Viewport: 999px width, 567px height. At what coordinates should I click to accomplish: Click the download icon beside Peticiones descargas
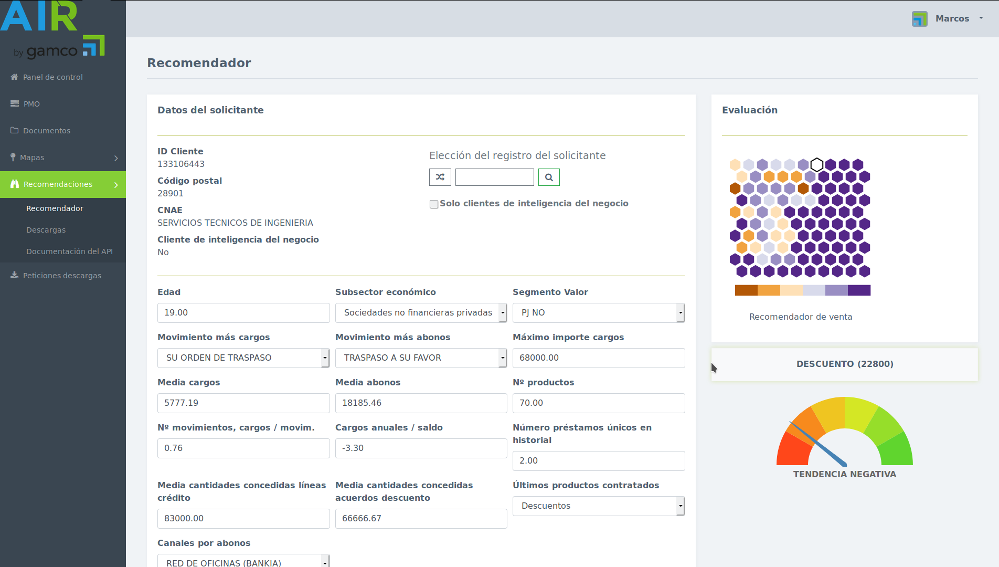pos(15,275)
